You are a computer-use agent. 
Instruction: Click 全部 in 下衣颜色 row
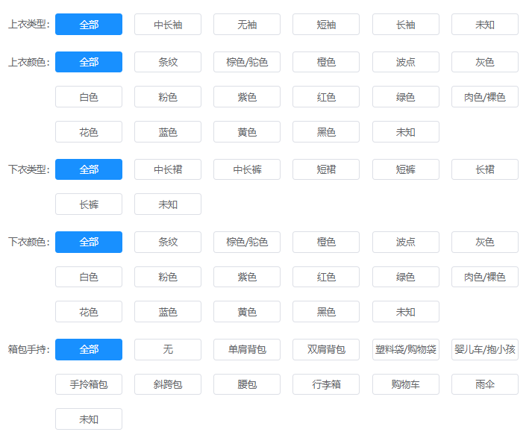pyautogui.click(x=89, y=242)
